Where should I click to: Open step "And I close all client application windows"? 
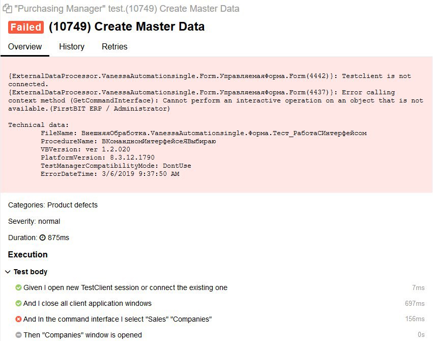pyautogui.click(x=88, y=303)
